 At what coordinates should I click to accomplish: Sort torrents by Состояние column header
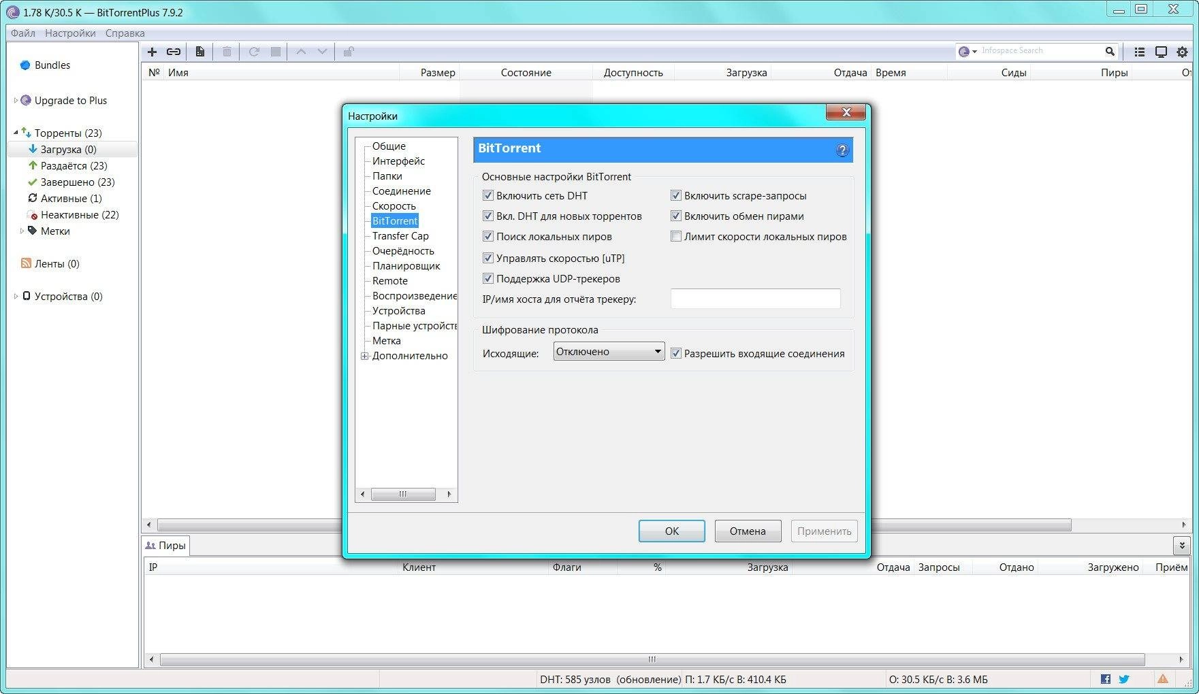[526, 73]
